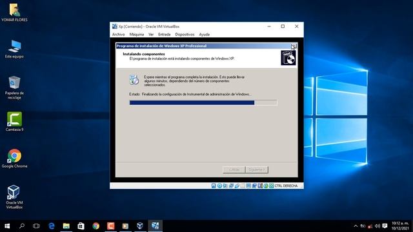Open the Dispositivos menu
Image resolution: width=413 pixels, height=232 pixels.
(185, 34)
